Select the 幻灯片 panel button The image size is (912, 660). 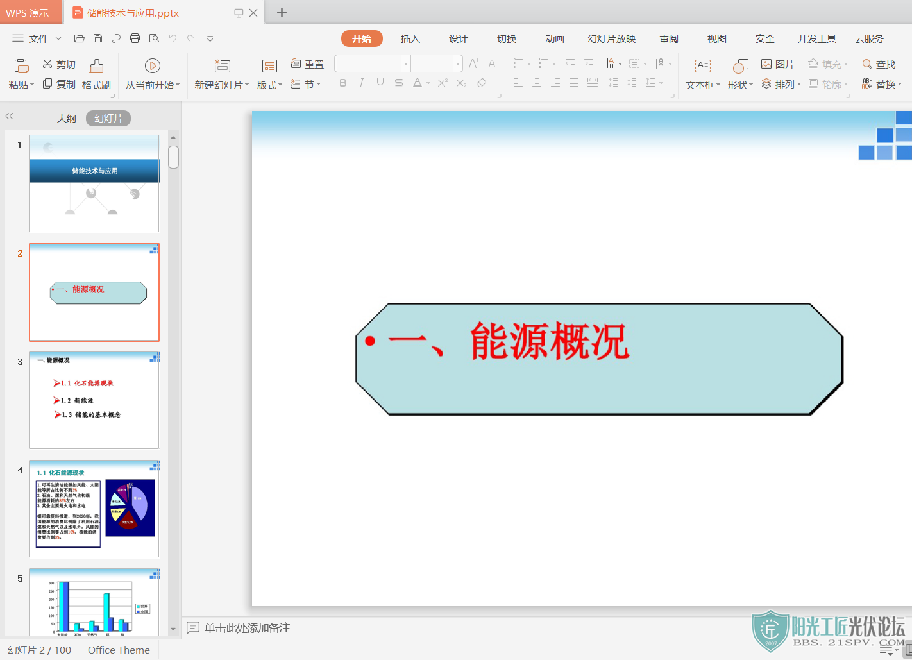(x=108, y=118)
